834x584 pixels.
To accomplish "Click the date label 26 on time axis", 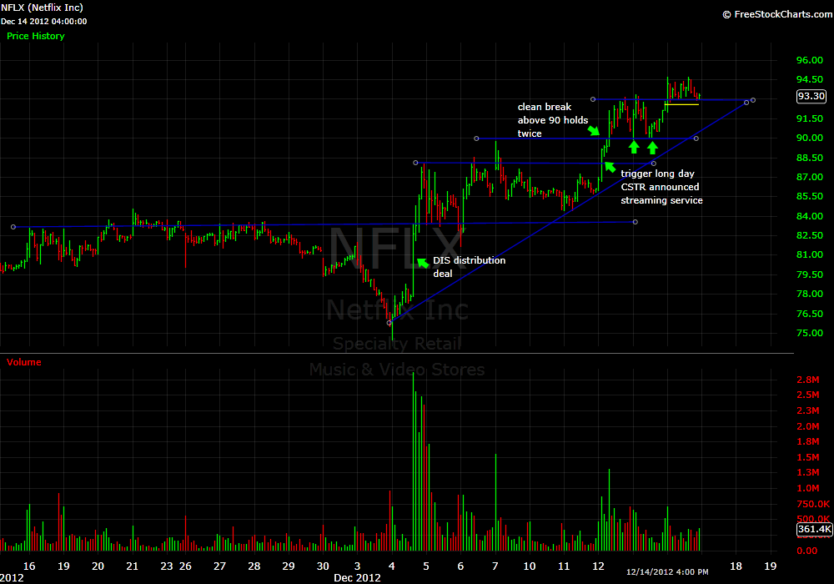I will (x=185, y=566).
